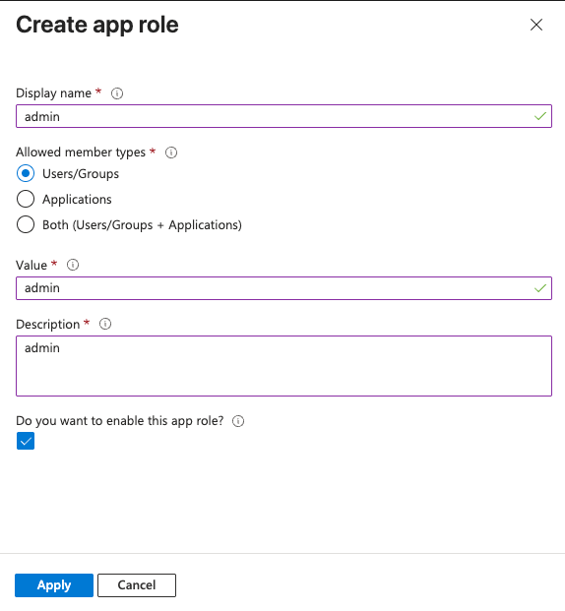Image resolution: width=565 pixels, height=611 pixels.
Task: Click the Value input field
Action: point(283,288)
